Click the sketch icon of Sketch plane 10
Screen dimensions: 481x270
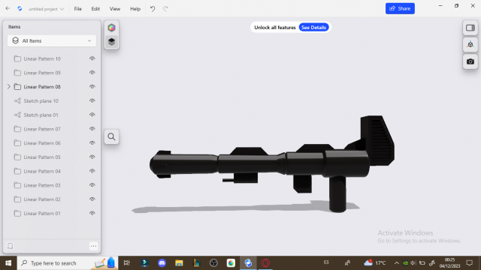[x=17, y=100]
